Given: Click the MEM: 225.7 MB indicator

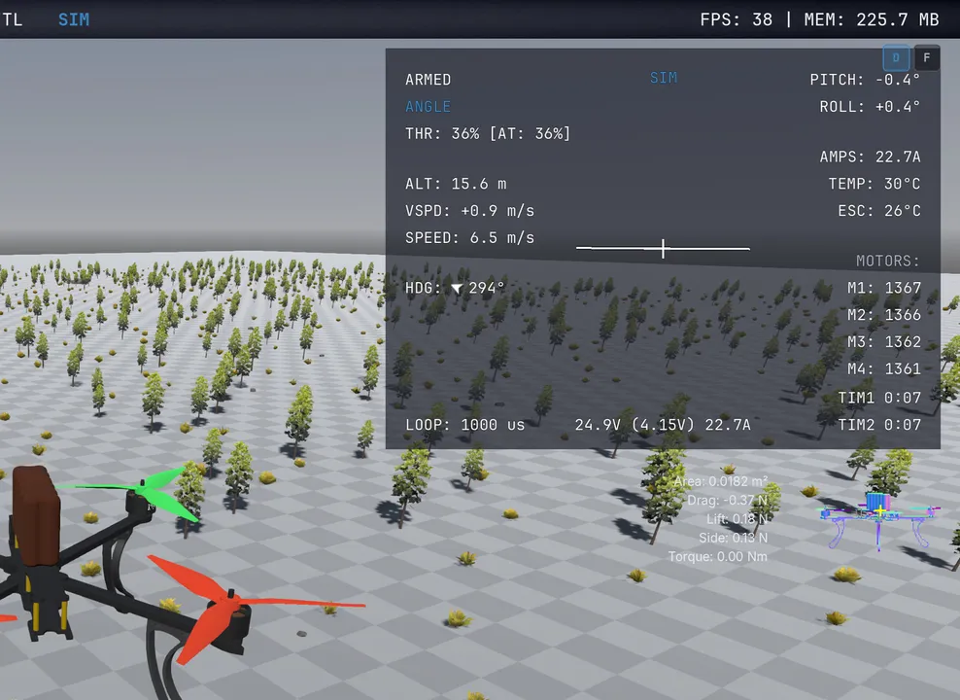Looking at the screenshot, I should [872, 19].
